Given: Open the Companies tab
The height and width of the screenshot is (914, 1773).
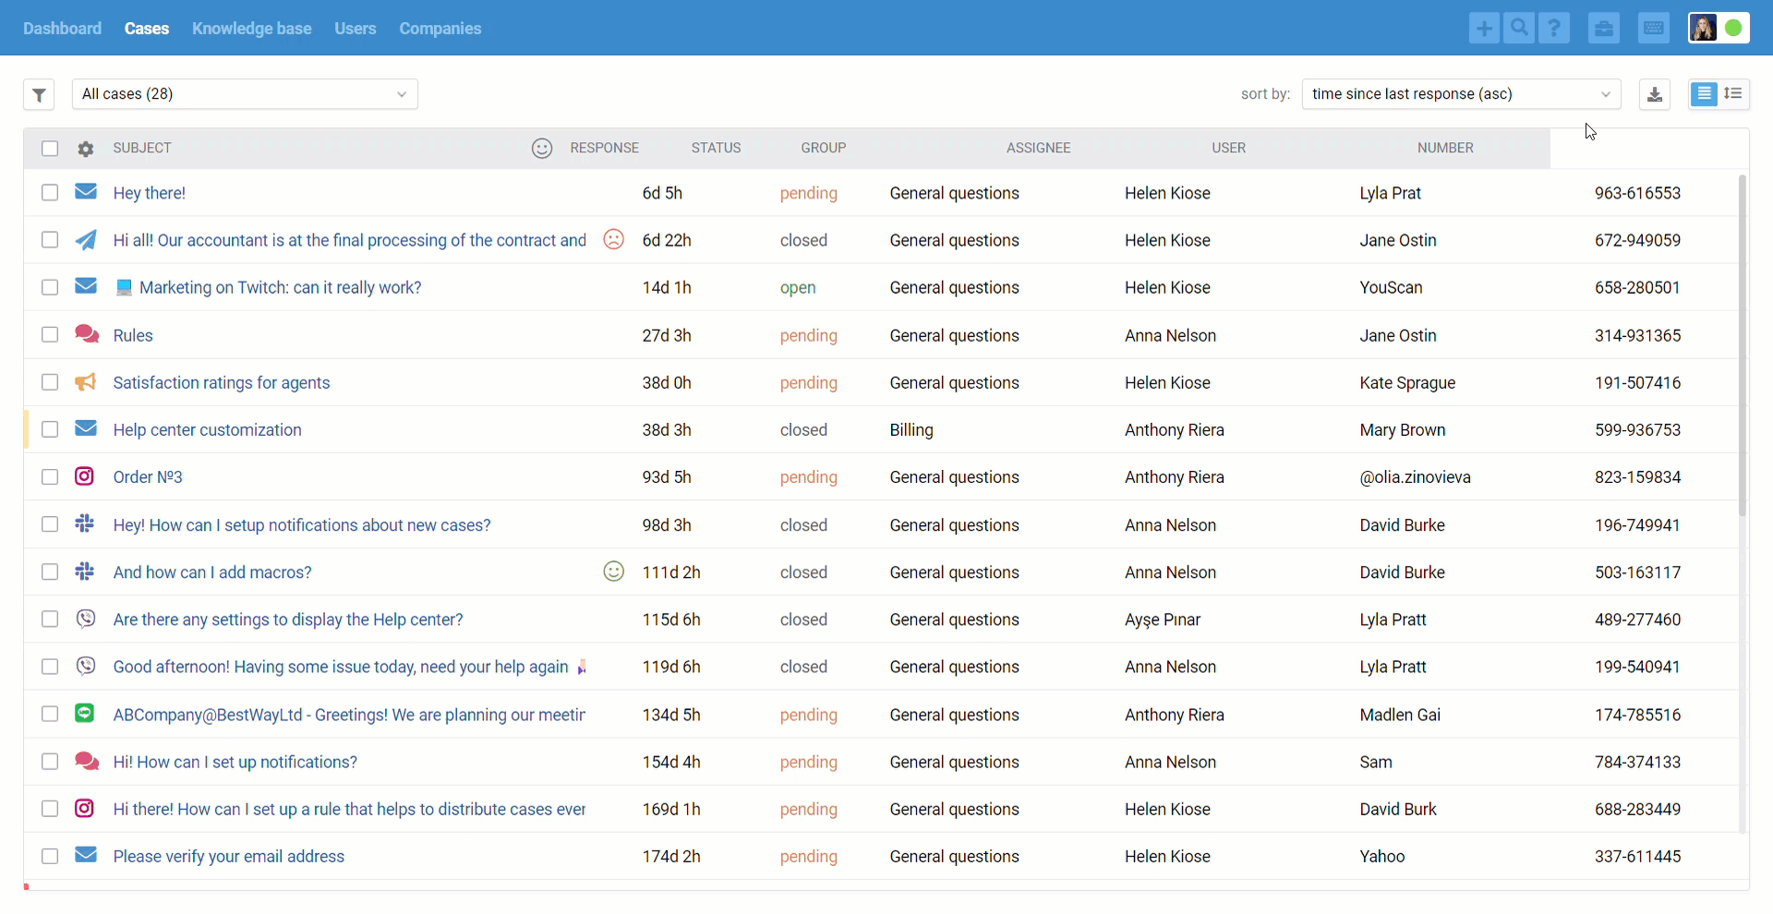Looking at the screenshot, I should 440,29.
